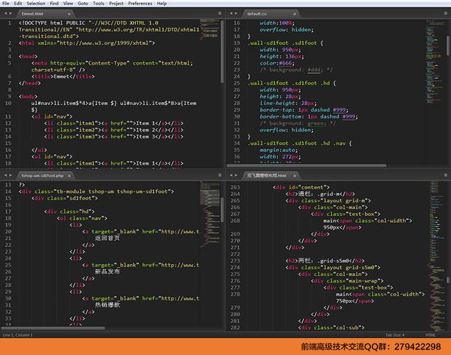Screen dimensions: 451x355
Task: Open the Project menu
Action: pos(117,4)
